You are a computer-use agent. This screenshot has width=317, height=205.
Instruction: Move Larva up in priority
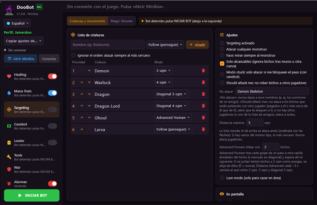(82, 129)
